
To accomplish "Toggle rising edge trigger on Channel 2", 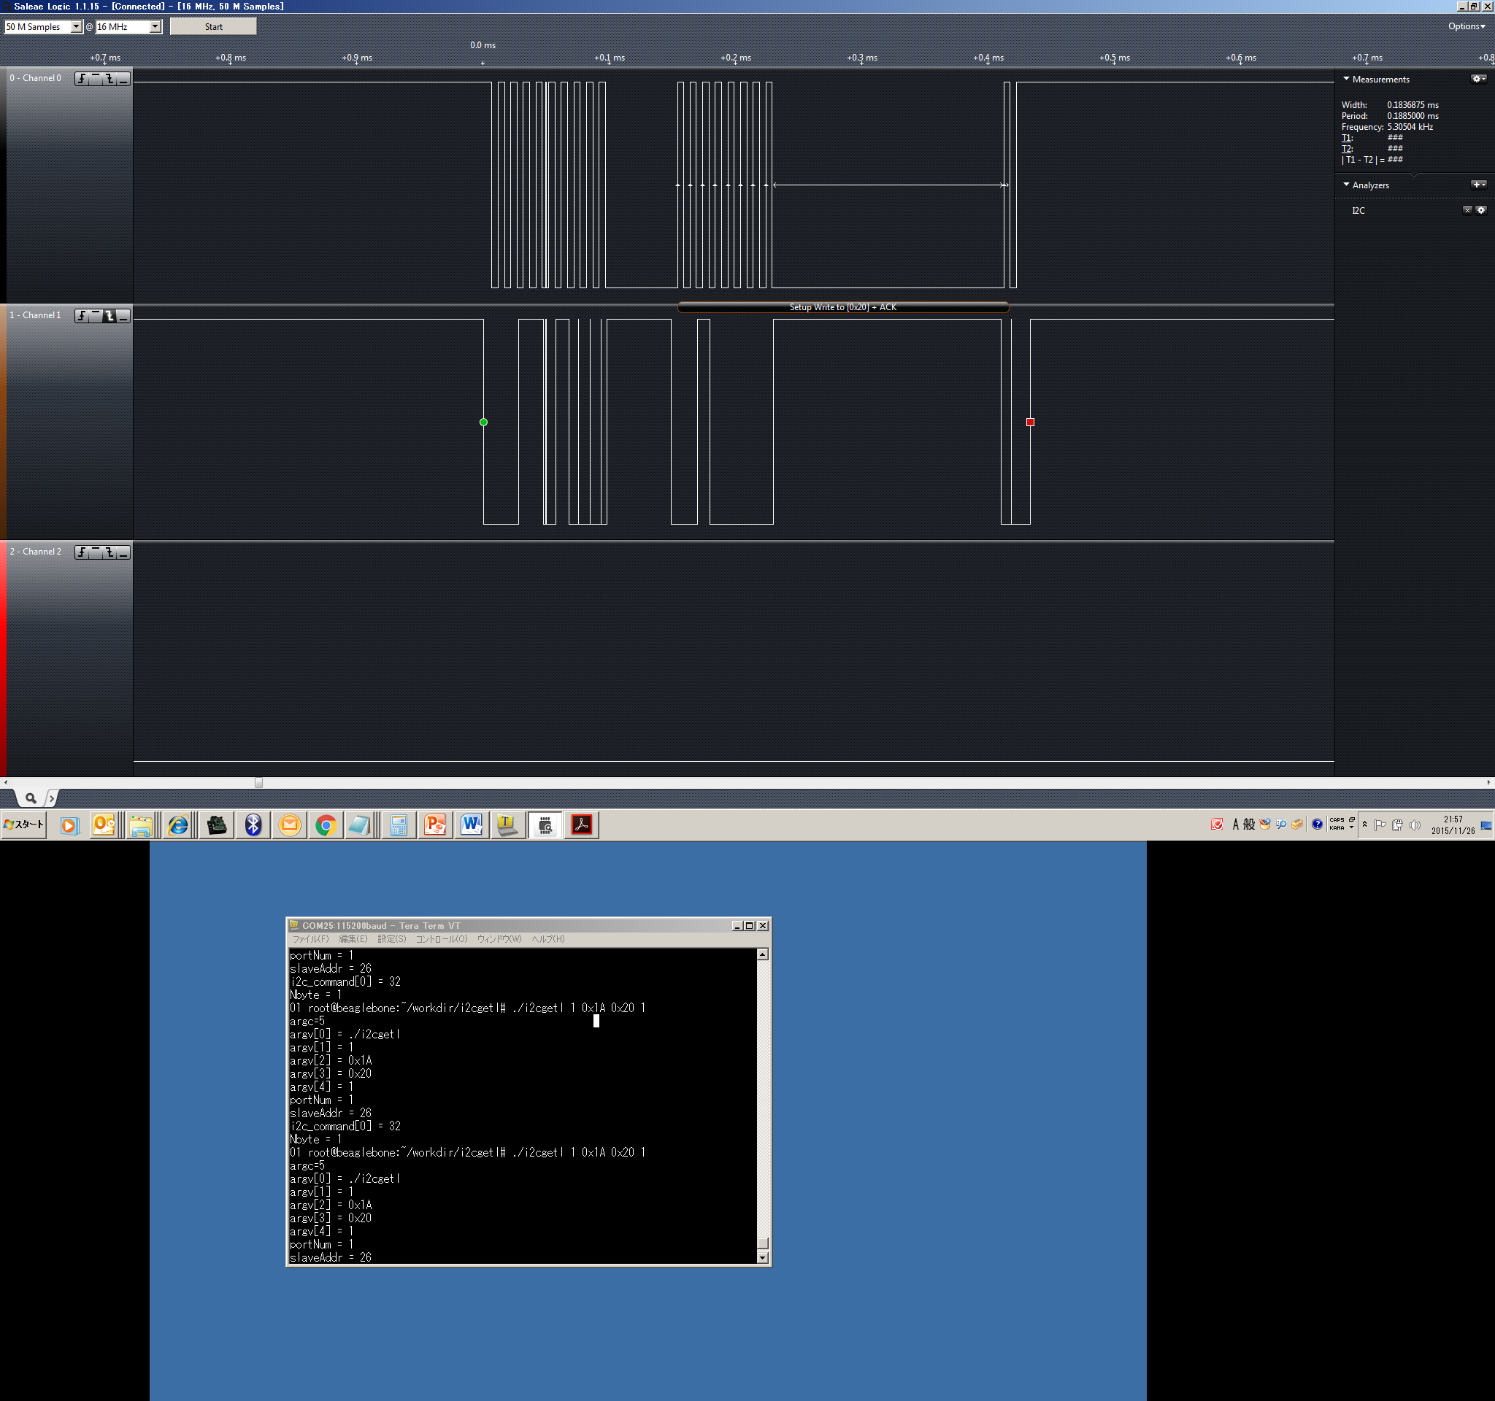I will tap(82, 552).
